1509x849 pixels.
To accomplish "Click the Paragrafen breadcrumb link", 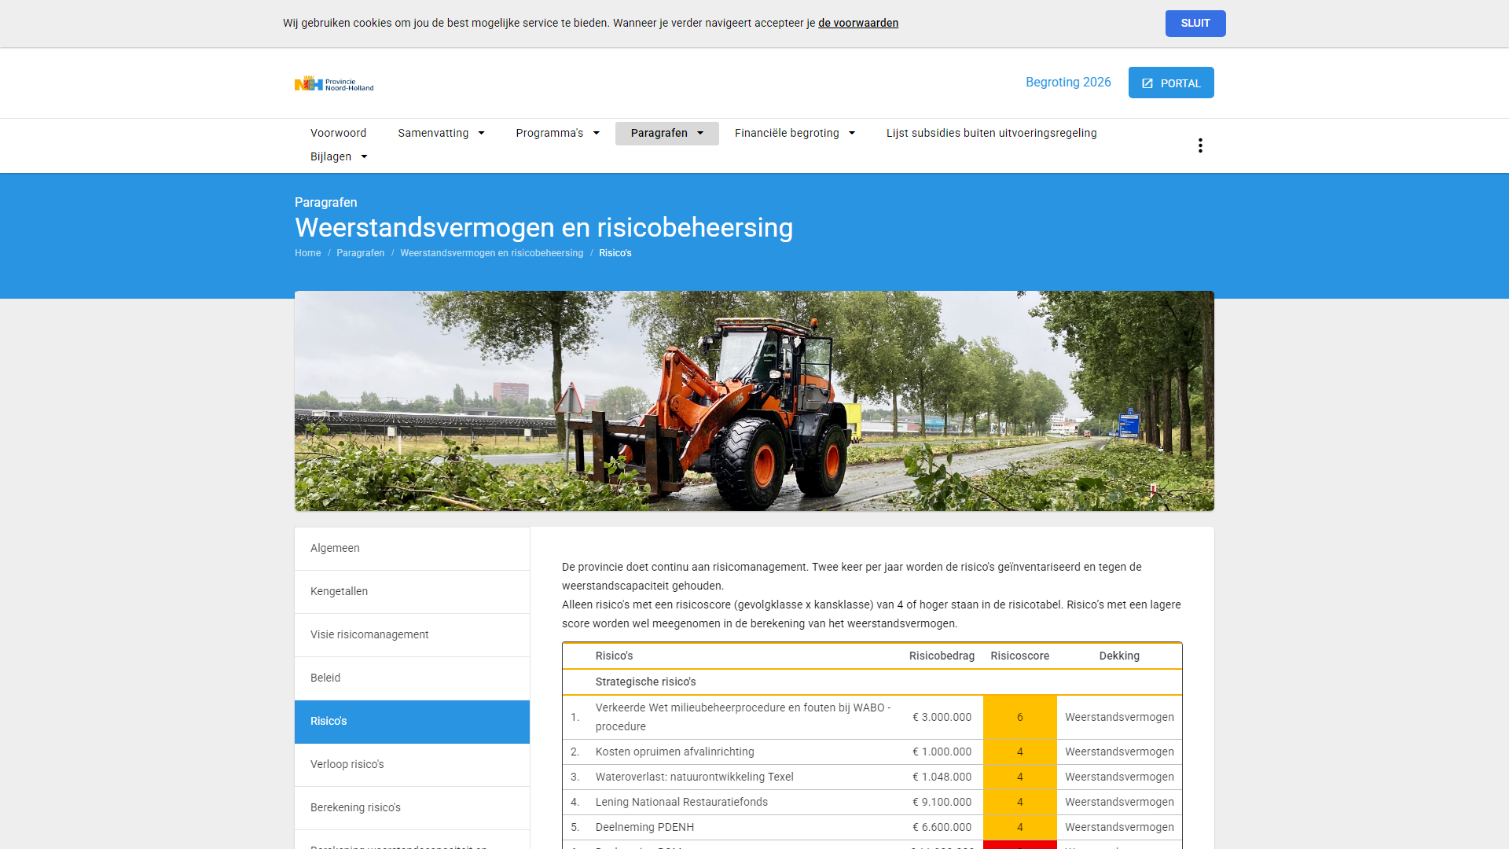I will tap(360, 253).
